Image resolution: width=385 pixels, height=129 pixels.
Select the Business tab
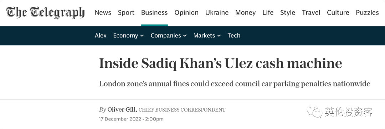click(154, 12)
